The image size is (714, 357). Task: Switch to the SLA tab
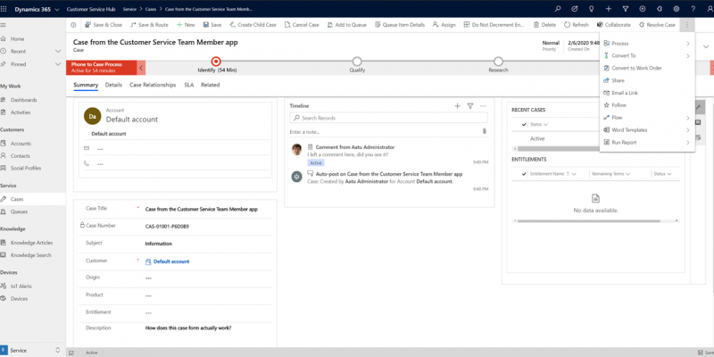(188, 85)
